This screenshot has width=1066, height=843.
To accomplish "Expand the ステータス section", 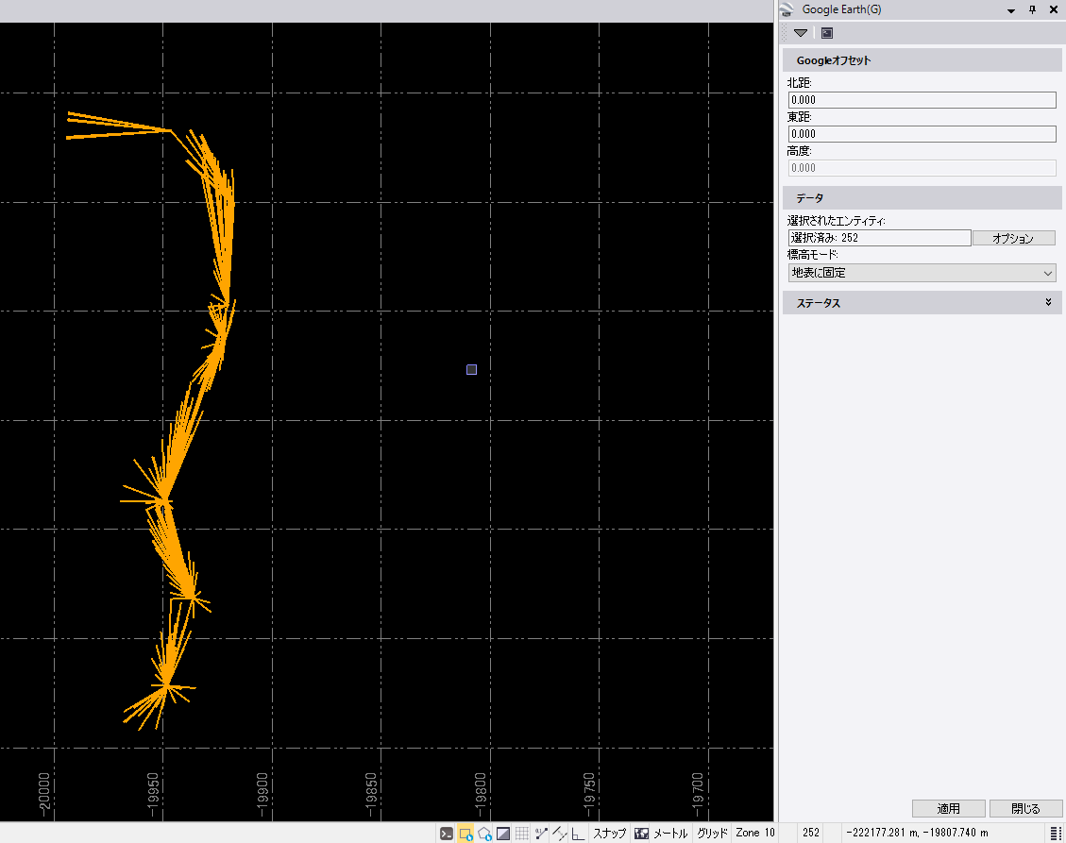I will click(x=1048, y=303).
